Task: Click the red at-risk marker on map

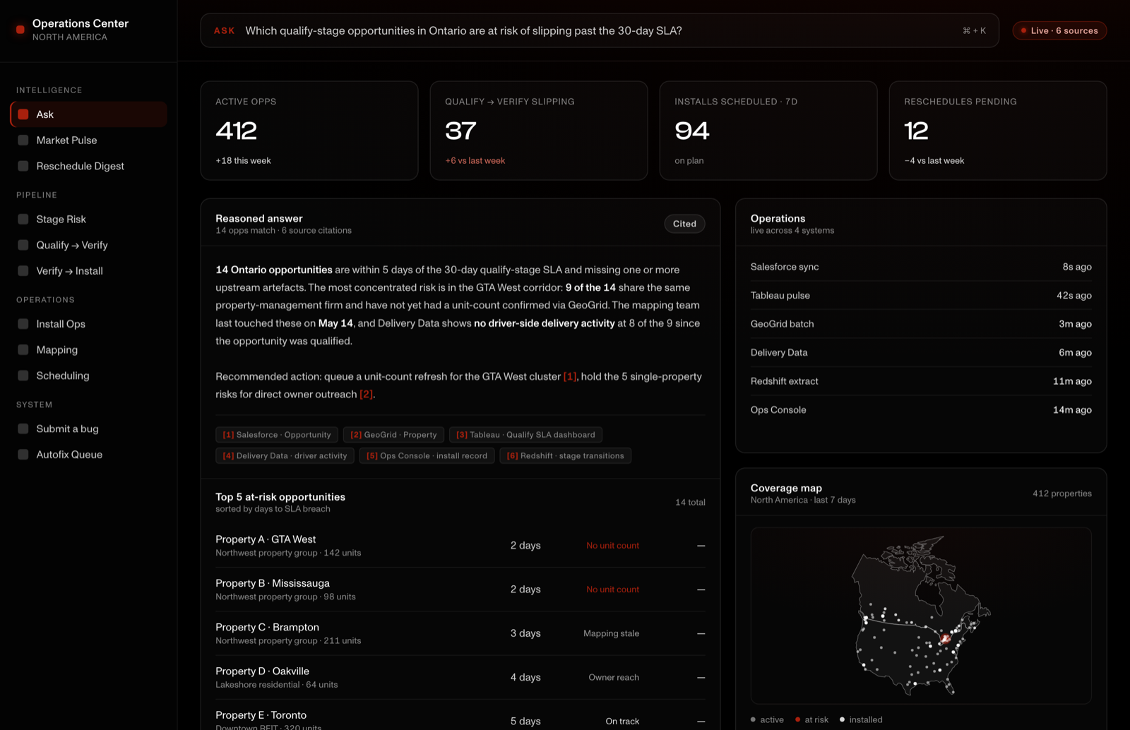Action: pyautogui.click(x=945, y=638)
